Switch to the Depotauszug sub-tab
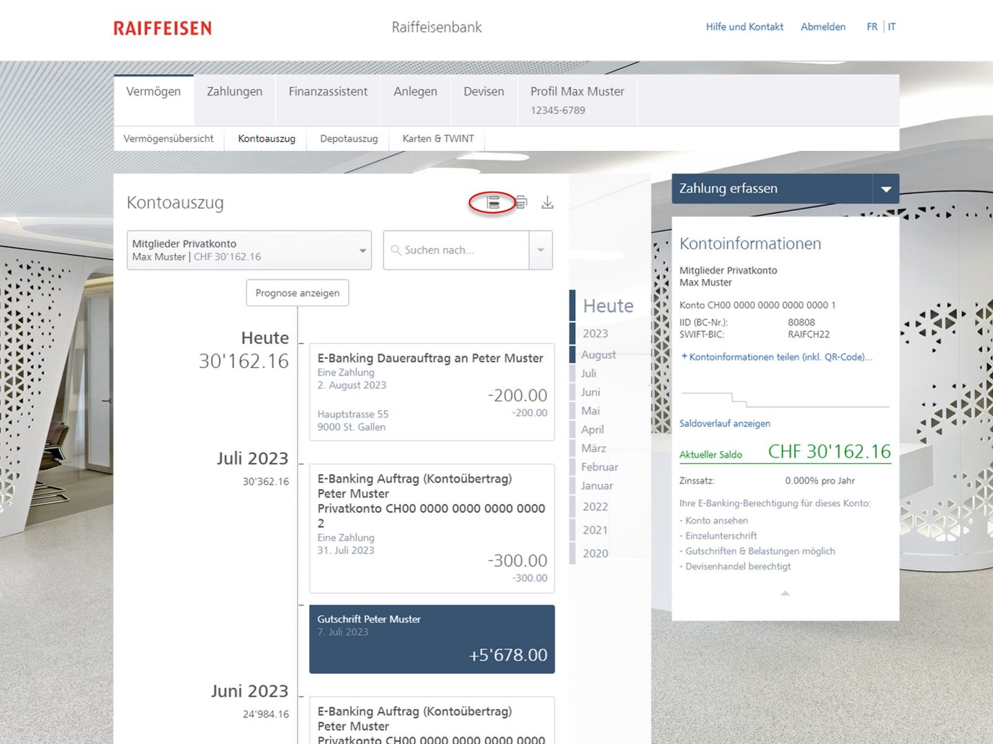Screen dimensions: 993x744 click(x=349, y=138)
